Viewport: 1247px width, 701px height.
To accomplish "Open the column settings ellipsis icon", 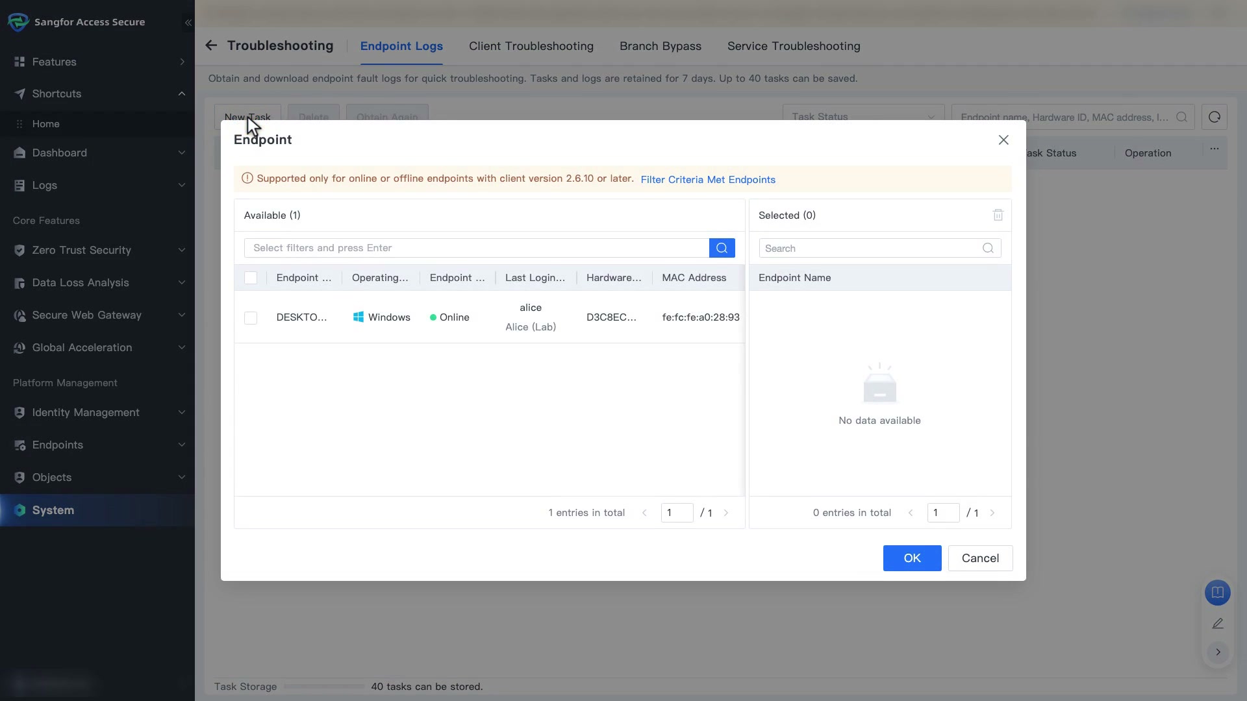I will [x=1214, y=149].
